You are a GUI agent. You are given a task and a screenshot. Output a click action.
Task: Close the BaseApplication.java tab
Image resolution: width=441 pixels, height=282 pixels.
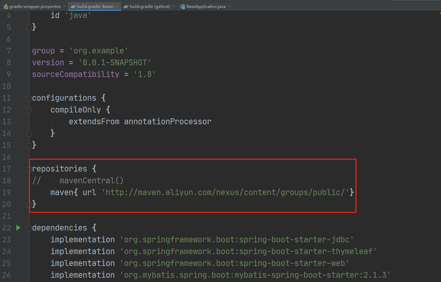pyautogui.click(x=229, y=6)
